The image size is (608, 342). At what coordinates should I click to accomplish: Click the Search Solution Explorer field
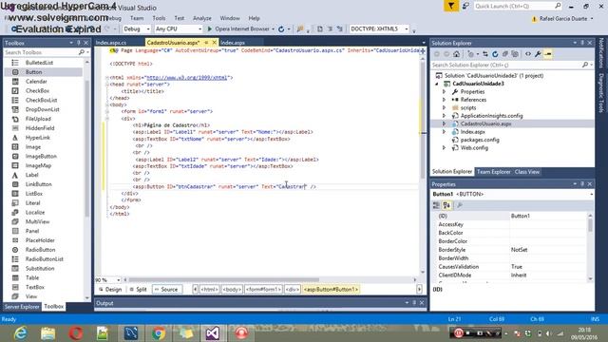(x=506, y=66)
